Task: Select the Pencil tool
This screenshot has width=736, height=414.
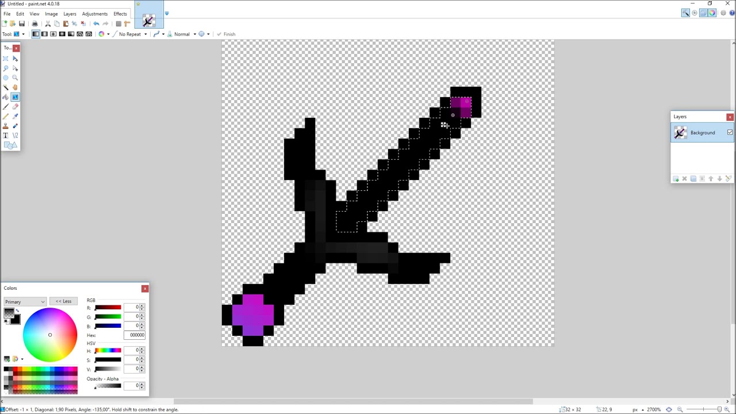Action: pyautogui.click(x=6, y=116)
